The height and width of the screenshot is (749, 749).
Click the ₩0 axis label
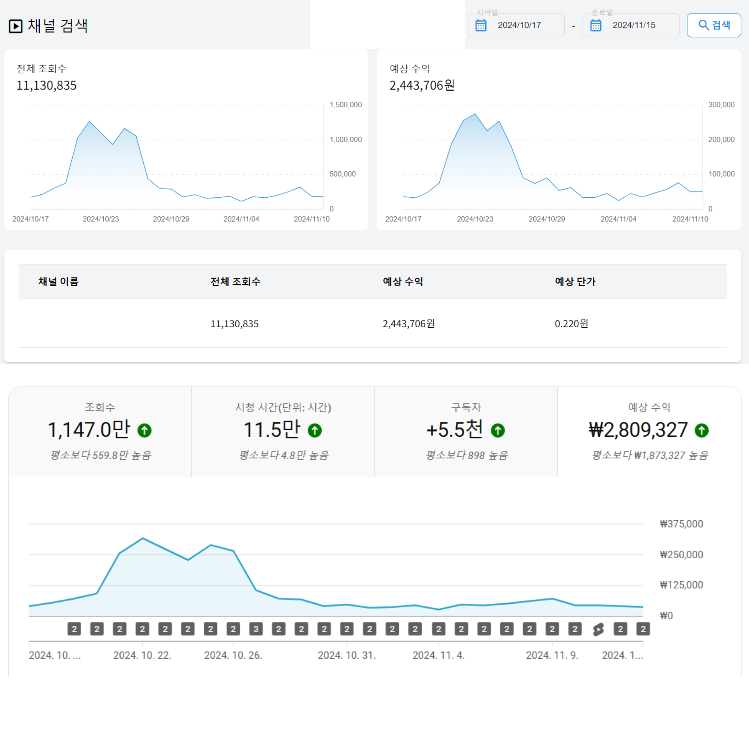pos(667,616)
